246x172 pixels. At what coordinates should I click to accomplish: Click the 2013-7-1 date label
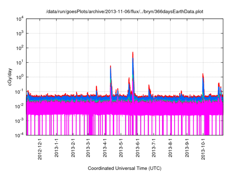154,148
